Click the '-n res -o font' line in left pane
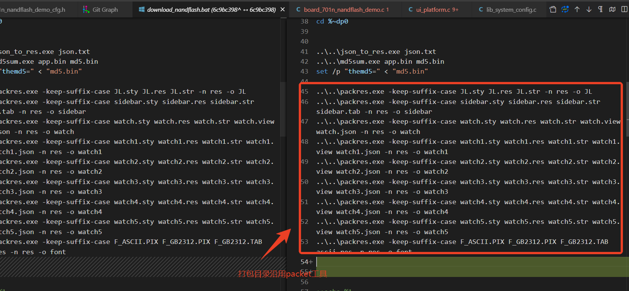The width and height of the screenshot is (629, 291). pyautogui.click(x=33, y=252)
